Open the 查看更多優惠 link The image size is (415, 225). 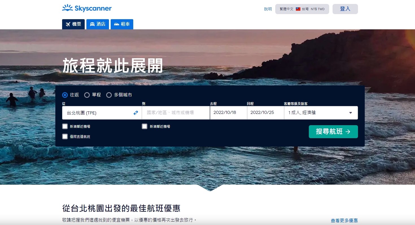344,220
